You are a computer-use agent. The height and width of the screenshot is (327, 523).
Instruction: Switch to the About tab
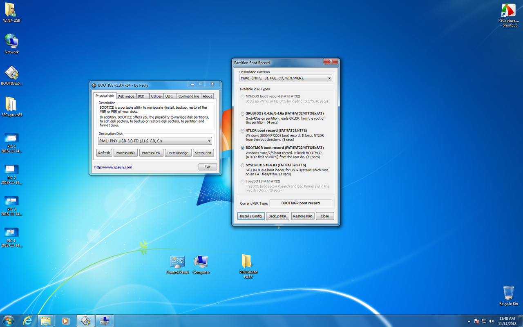point(208,96)
